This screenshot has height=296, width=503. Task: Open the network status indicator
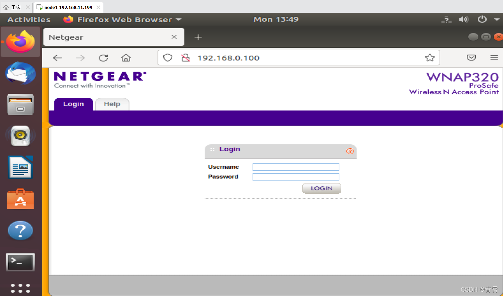(446, 20)
